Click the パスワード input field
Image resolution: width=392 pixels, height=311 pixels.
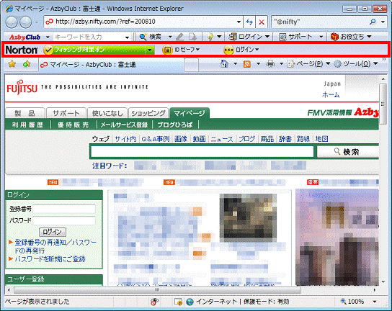coord(64,220)
